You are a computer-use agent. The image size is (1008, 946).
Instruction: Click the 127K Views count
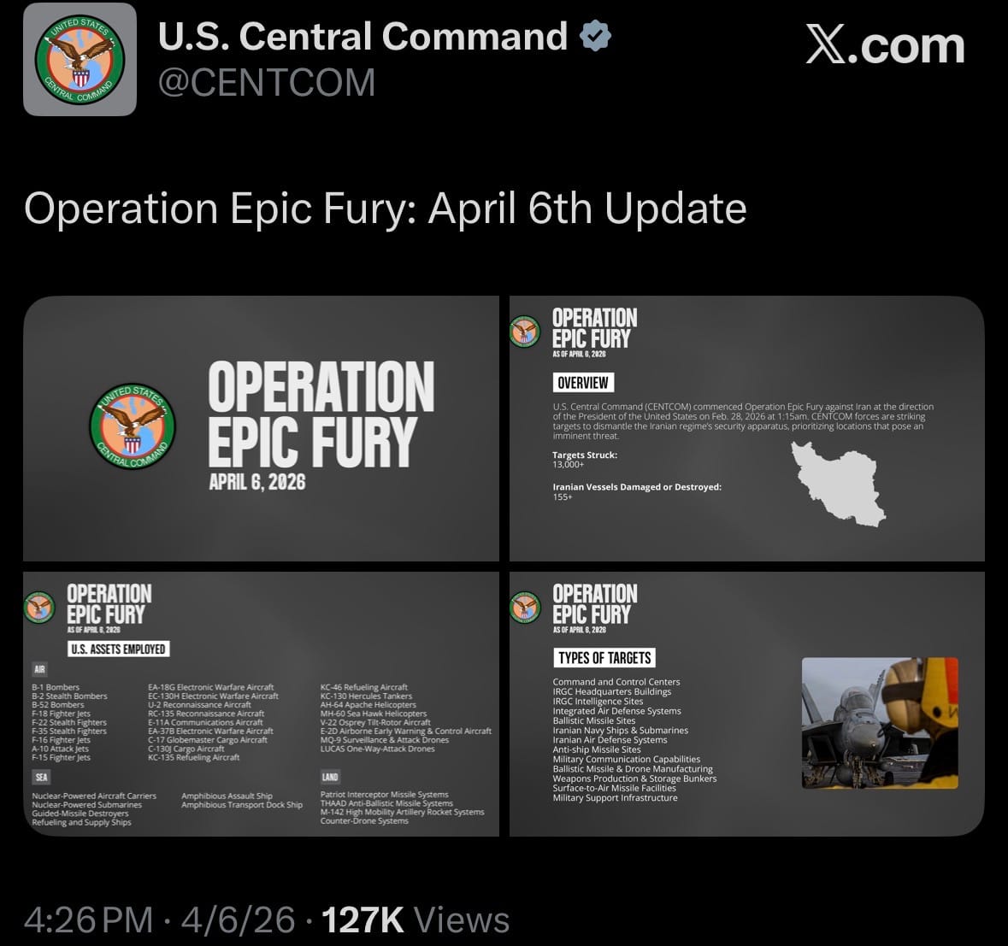click(416, 920)
